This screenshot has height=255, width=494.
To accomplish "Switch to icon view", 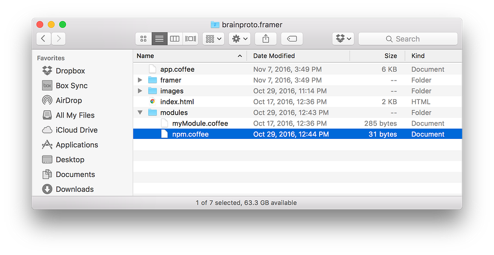I will [x=144, y=39].
